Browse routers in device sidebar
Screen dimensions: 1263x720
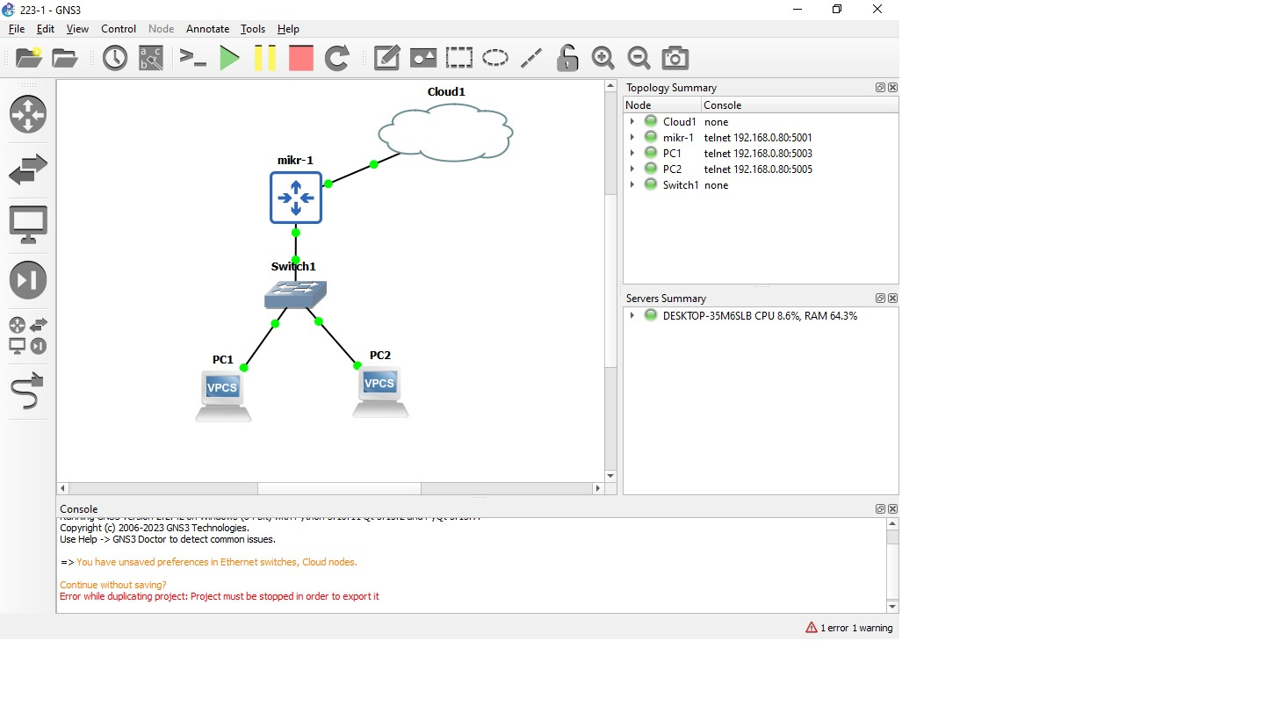28,114
